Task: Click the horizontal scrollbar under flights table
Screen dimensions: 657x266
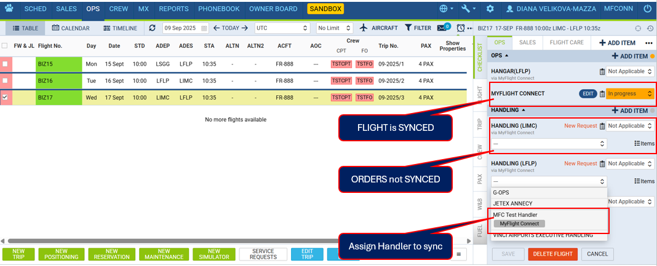Action: coord(185,240)
